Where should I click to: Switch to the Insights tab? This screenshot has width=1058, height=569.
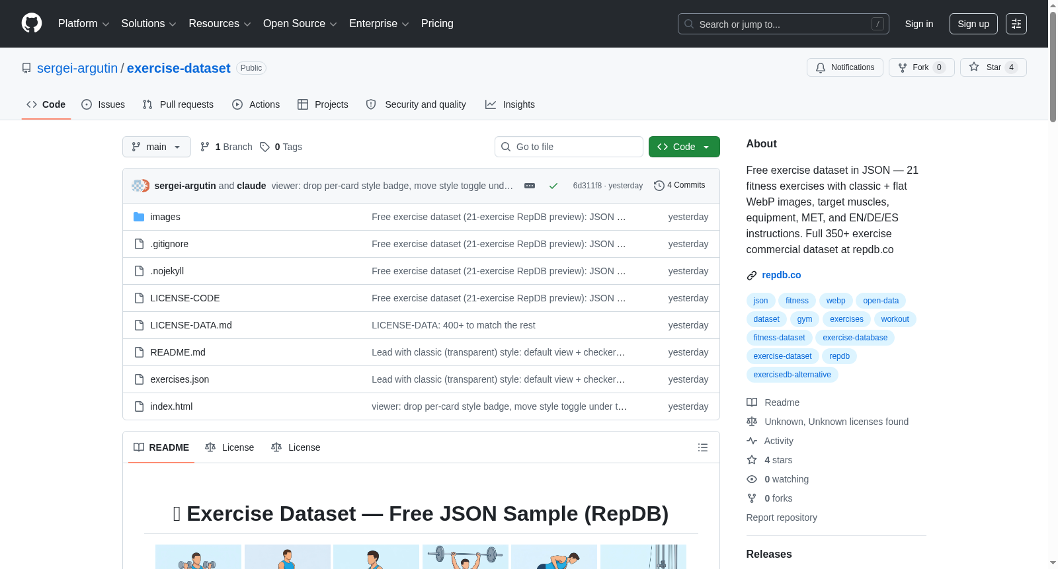pos(510,104)
